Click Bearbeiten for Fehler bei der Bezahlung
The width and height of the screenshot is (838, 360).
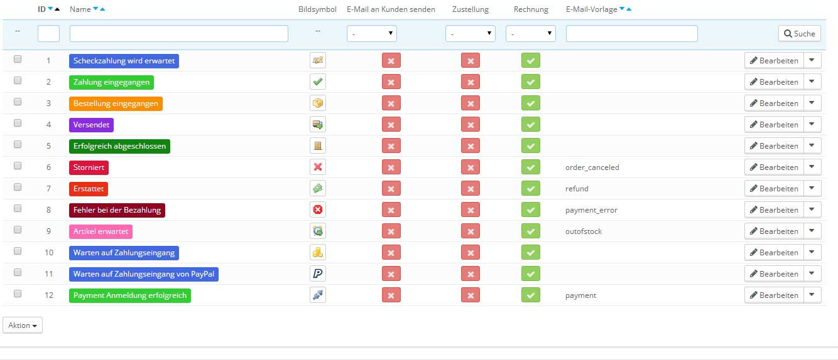point(774,209)
